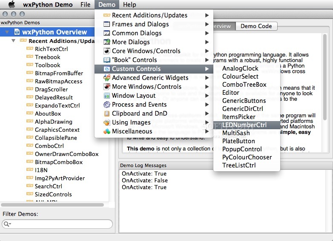333x241 pixels.
Task: Click the Common Dialogs menu icon
Action: point(106,33)
